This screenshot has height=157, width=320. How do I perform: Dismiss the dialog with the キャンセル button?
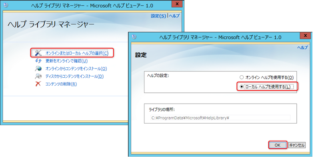297,145
